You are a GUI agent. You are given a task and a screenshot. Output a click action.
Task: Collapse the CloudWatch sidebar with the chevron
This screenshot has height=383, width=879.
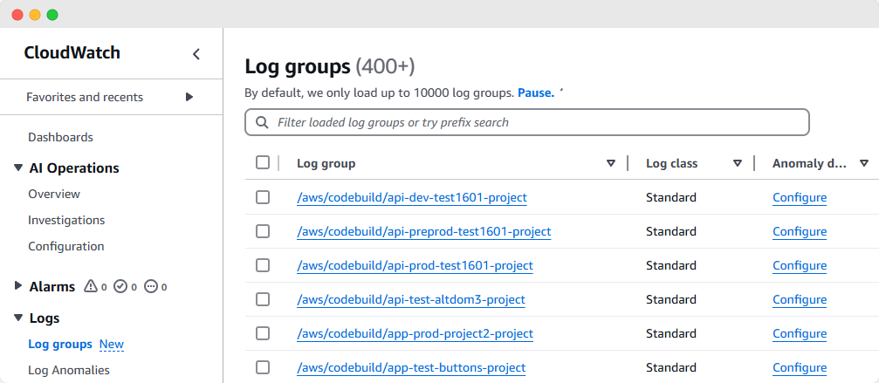[x=196, y=54]
